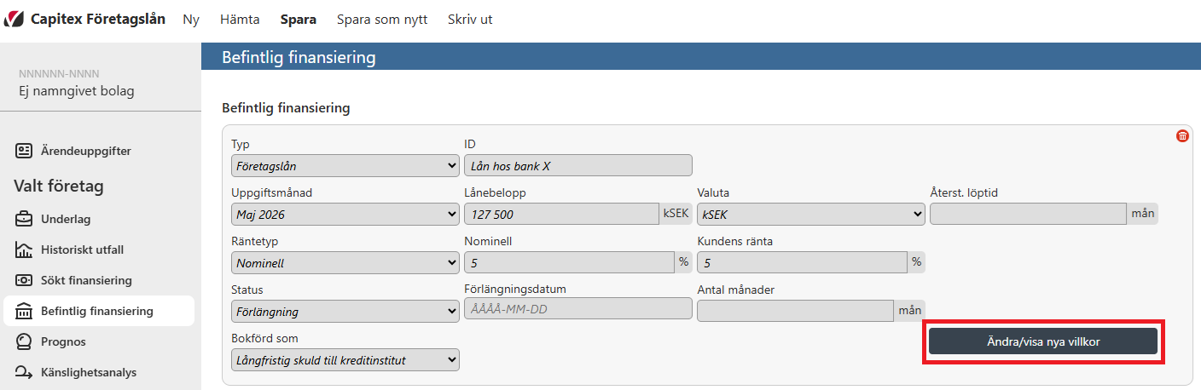Open Ärendeuppgifter via its ID card icon
This screenshot has width=1201, height=390.
(x=24, y=151)
